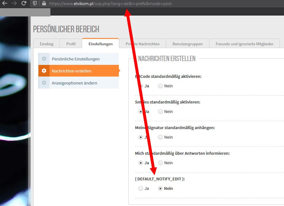Click gear icon beside Anzeigeoptionen ändern
The image size is (284, 206).
point(44,83)
